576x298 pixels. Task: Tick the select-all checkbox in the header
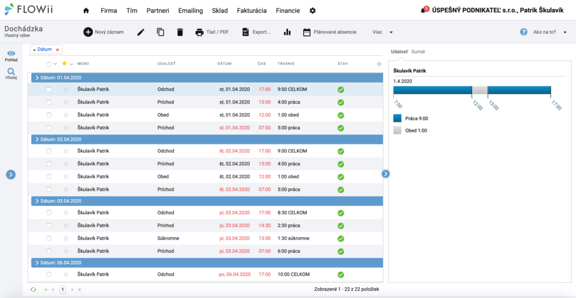(49, 64)
